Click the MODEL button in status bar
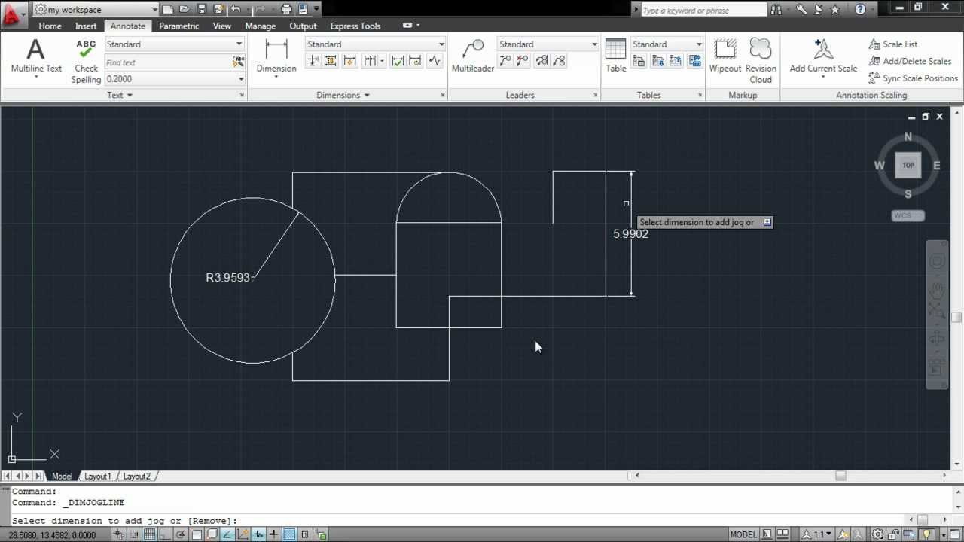 tap(743, 534)
